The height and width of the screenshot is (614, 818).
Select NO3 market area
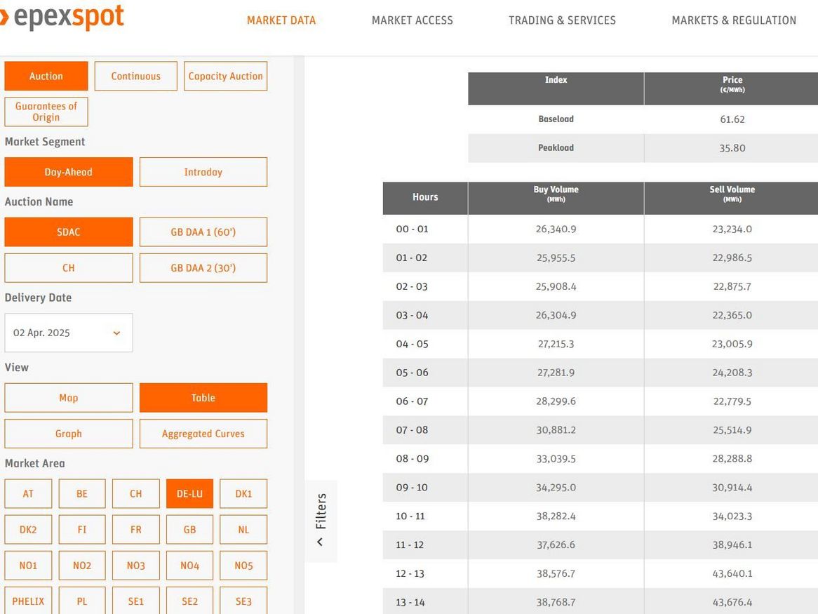coord(135,566)
